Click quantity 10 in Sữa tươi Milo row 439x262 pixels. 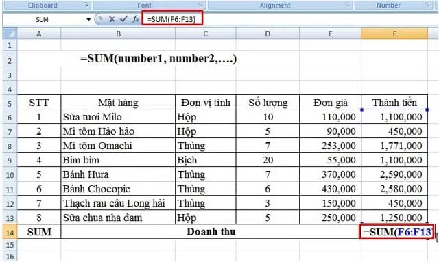268,116
